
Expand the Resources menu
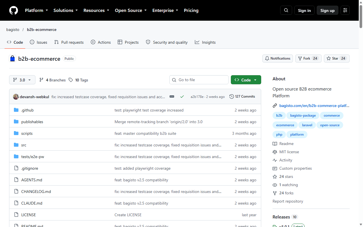point(96,10)
